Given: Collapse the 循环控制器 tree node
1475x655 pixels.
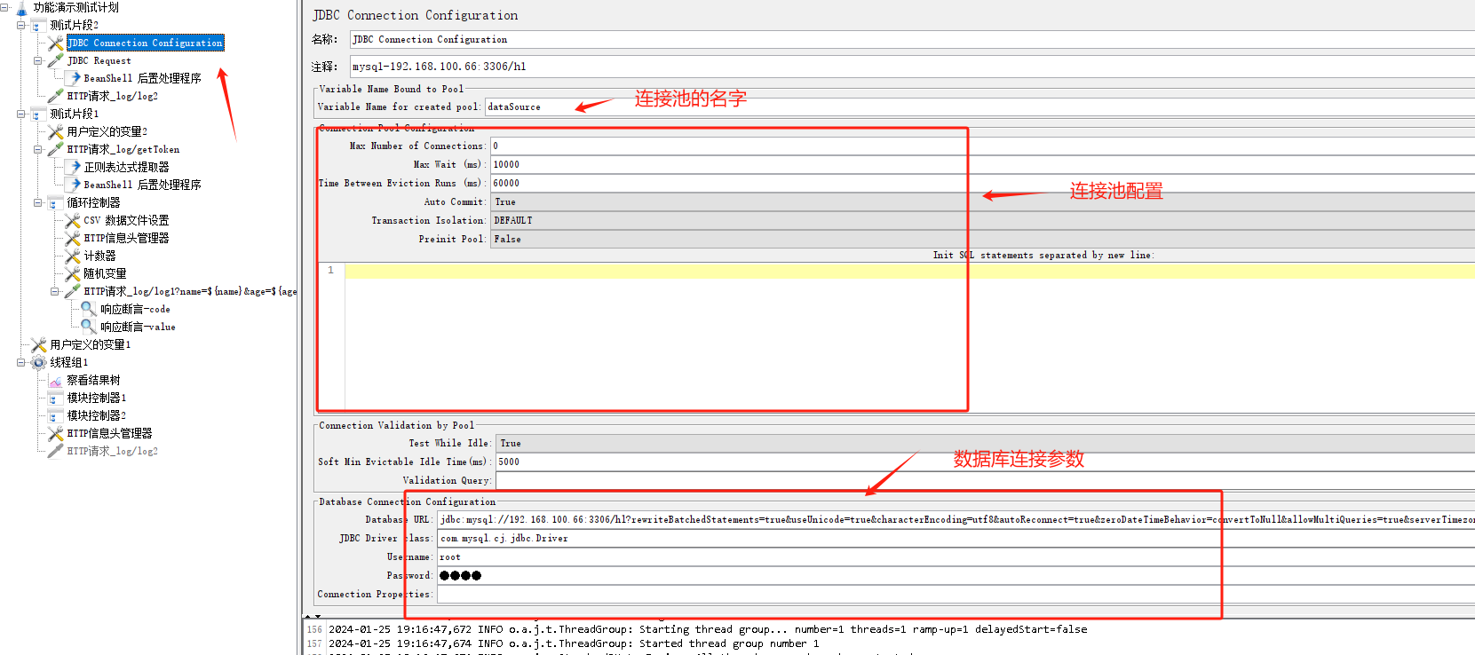Looking at the screenshot, I should tap(38, 203).
